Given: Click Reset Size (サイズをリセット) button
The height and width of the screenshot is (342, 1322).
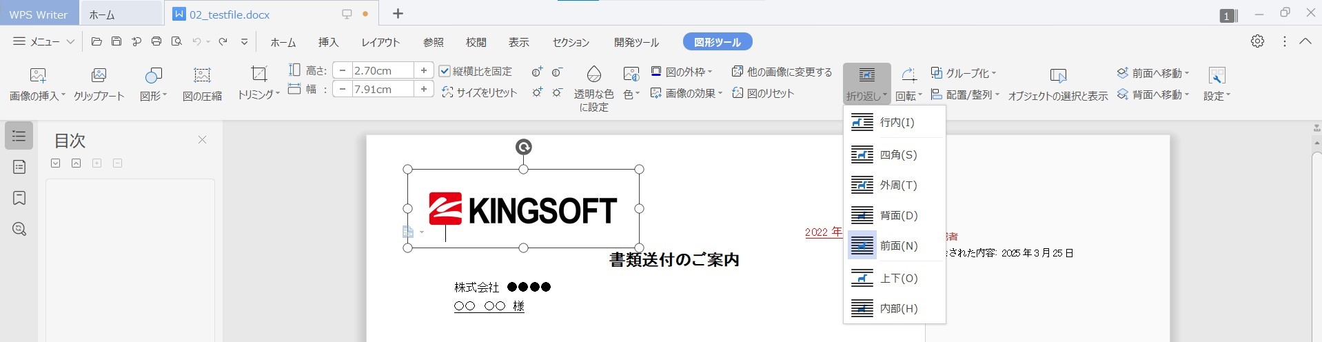Looking at the screenshot, I should coord(479,92).
